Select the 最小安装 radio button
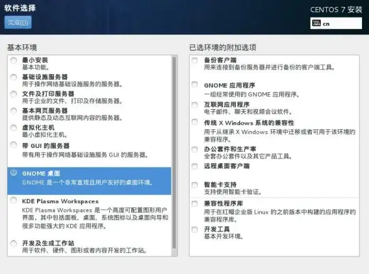Image resolution: width=369 pixels, height=274 pixels. point(14,60)
